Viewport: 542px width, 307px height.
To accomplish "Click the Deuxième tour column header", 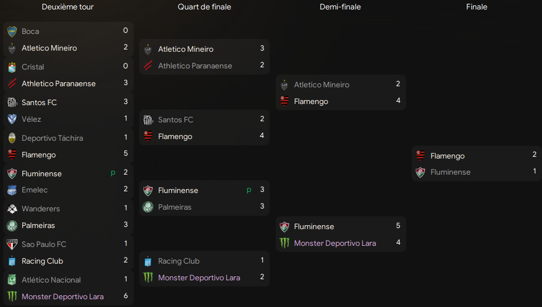I will coord(67,7).
